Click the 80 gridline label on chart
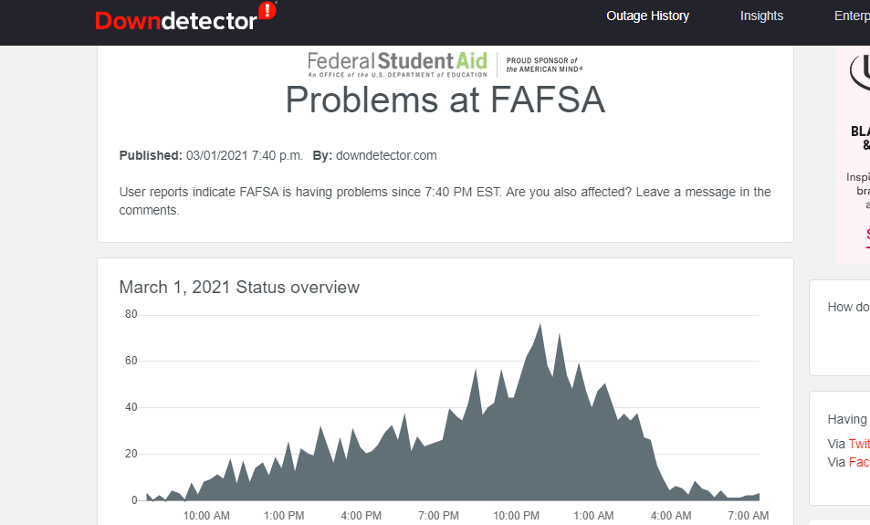The image size is (870, 525). [131, 314]
